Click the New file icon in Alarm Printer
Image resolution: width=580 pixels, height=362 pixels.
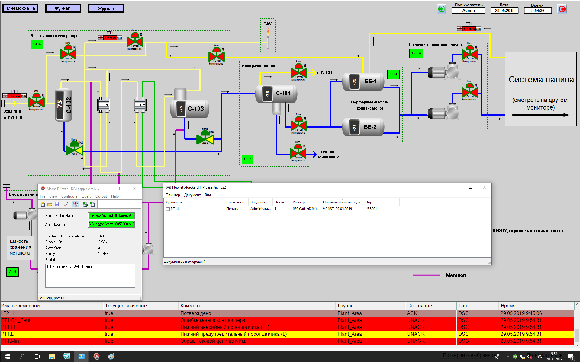43,204
